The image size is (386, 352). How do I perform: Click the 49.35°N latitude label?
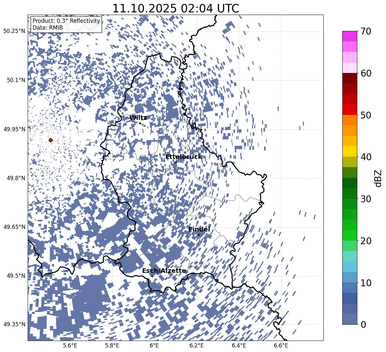tap(14, 324)
